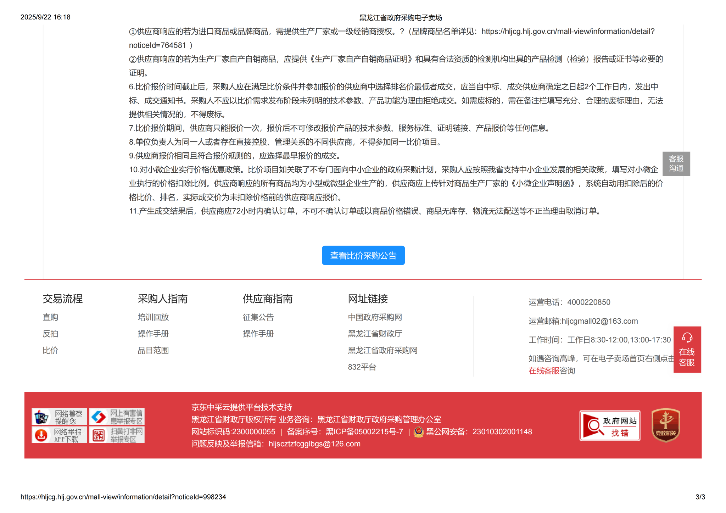Click the police badge beside 黑公网安备
726x513 pixels.
419,431
